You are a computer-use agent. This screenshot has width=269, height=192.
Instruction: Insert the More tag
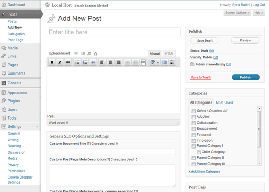143,62
